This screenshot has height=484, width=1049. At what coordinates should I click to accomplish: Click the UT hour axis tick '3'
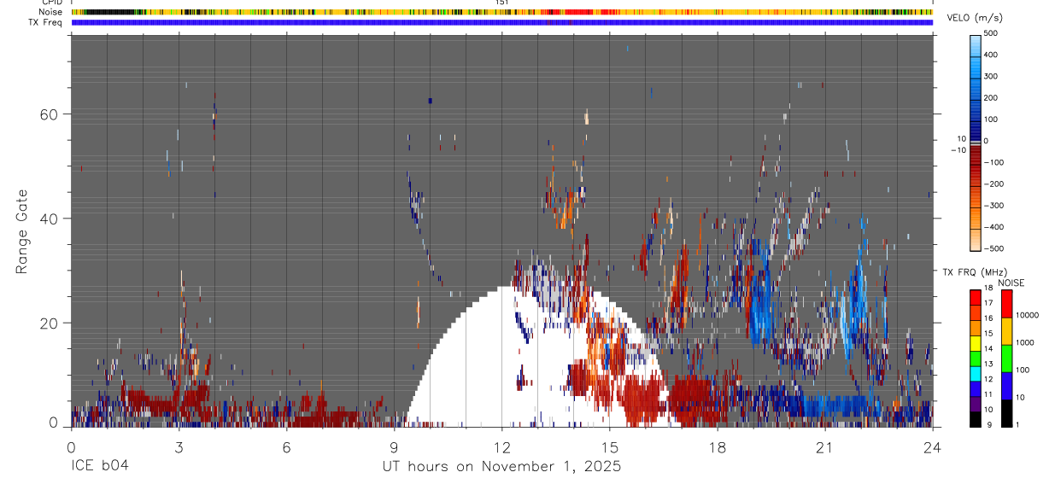point(179,446)
